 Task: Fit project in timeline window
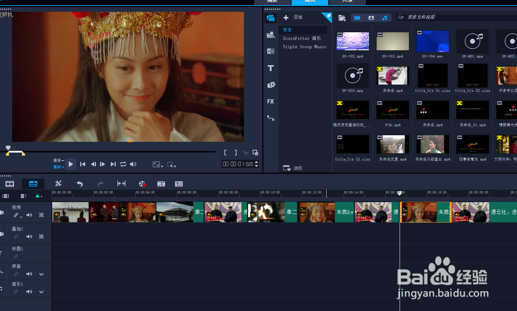pyautogui.click(x=121, y=183)
